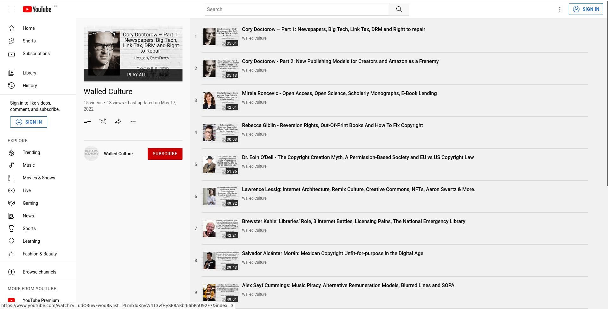Image resolution: width=608 pixels, height=309 pixels.
Task: Open Learning in sidebar
Action: [x=38, y=241]
